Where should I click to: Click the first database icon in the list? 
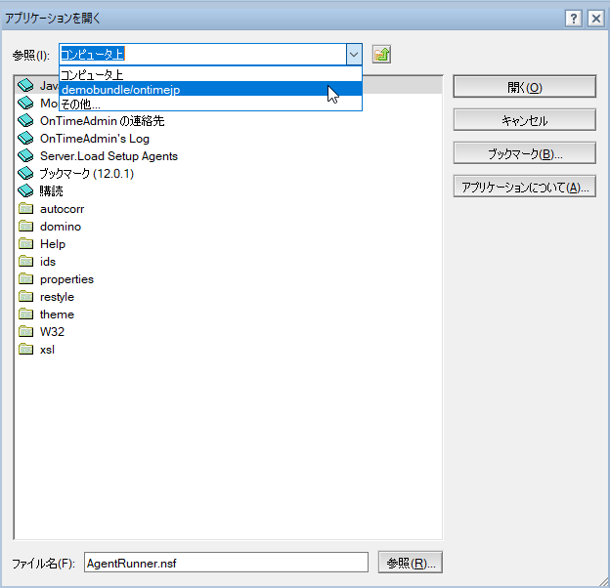[x=25, y=86]
